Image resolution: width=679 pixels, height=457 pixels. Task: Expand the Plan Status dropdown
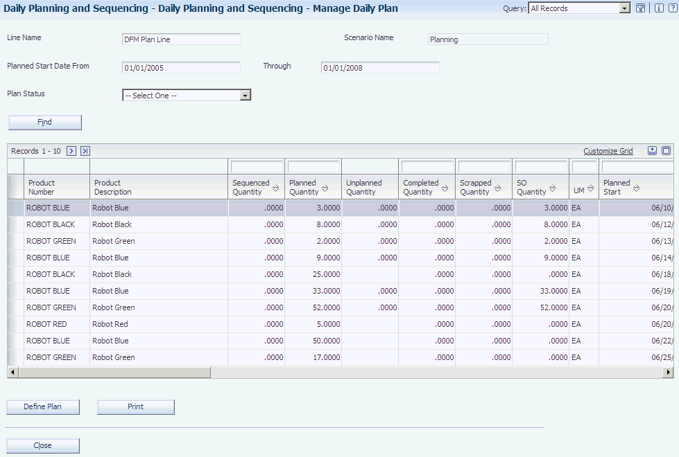[x=245, y=96]
